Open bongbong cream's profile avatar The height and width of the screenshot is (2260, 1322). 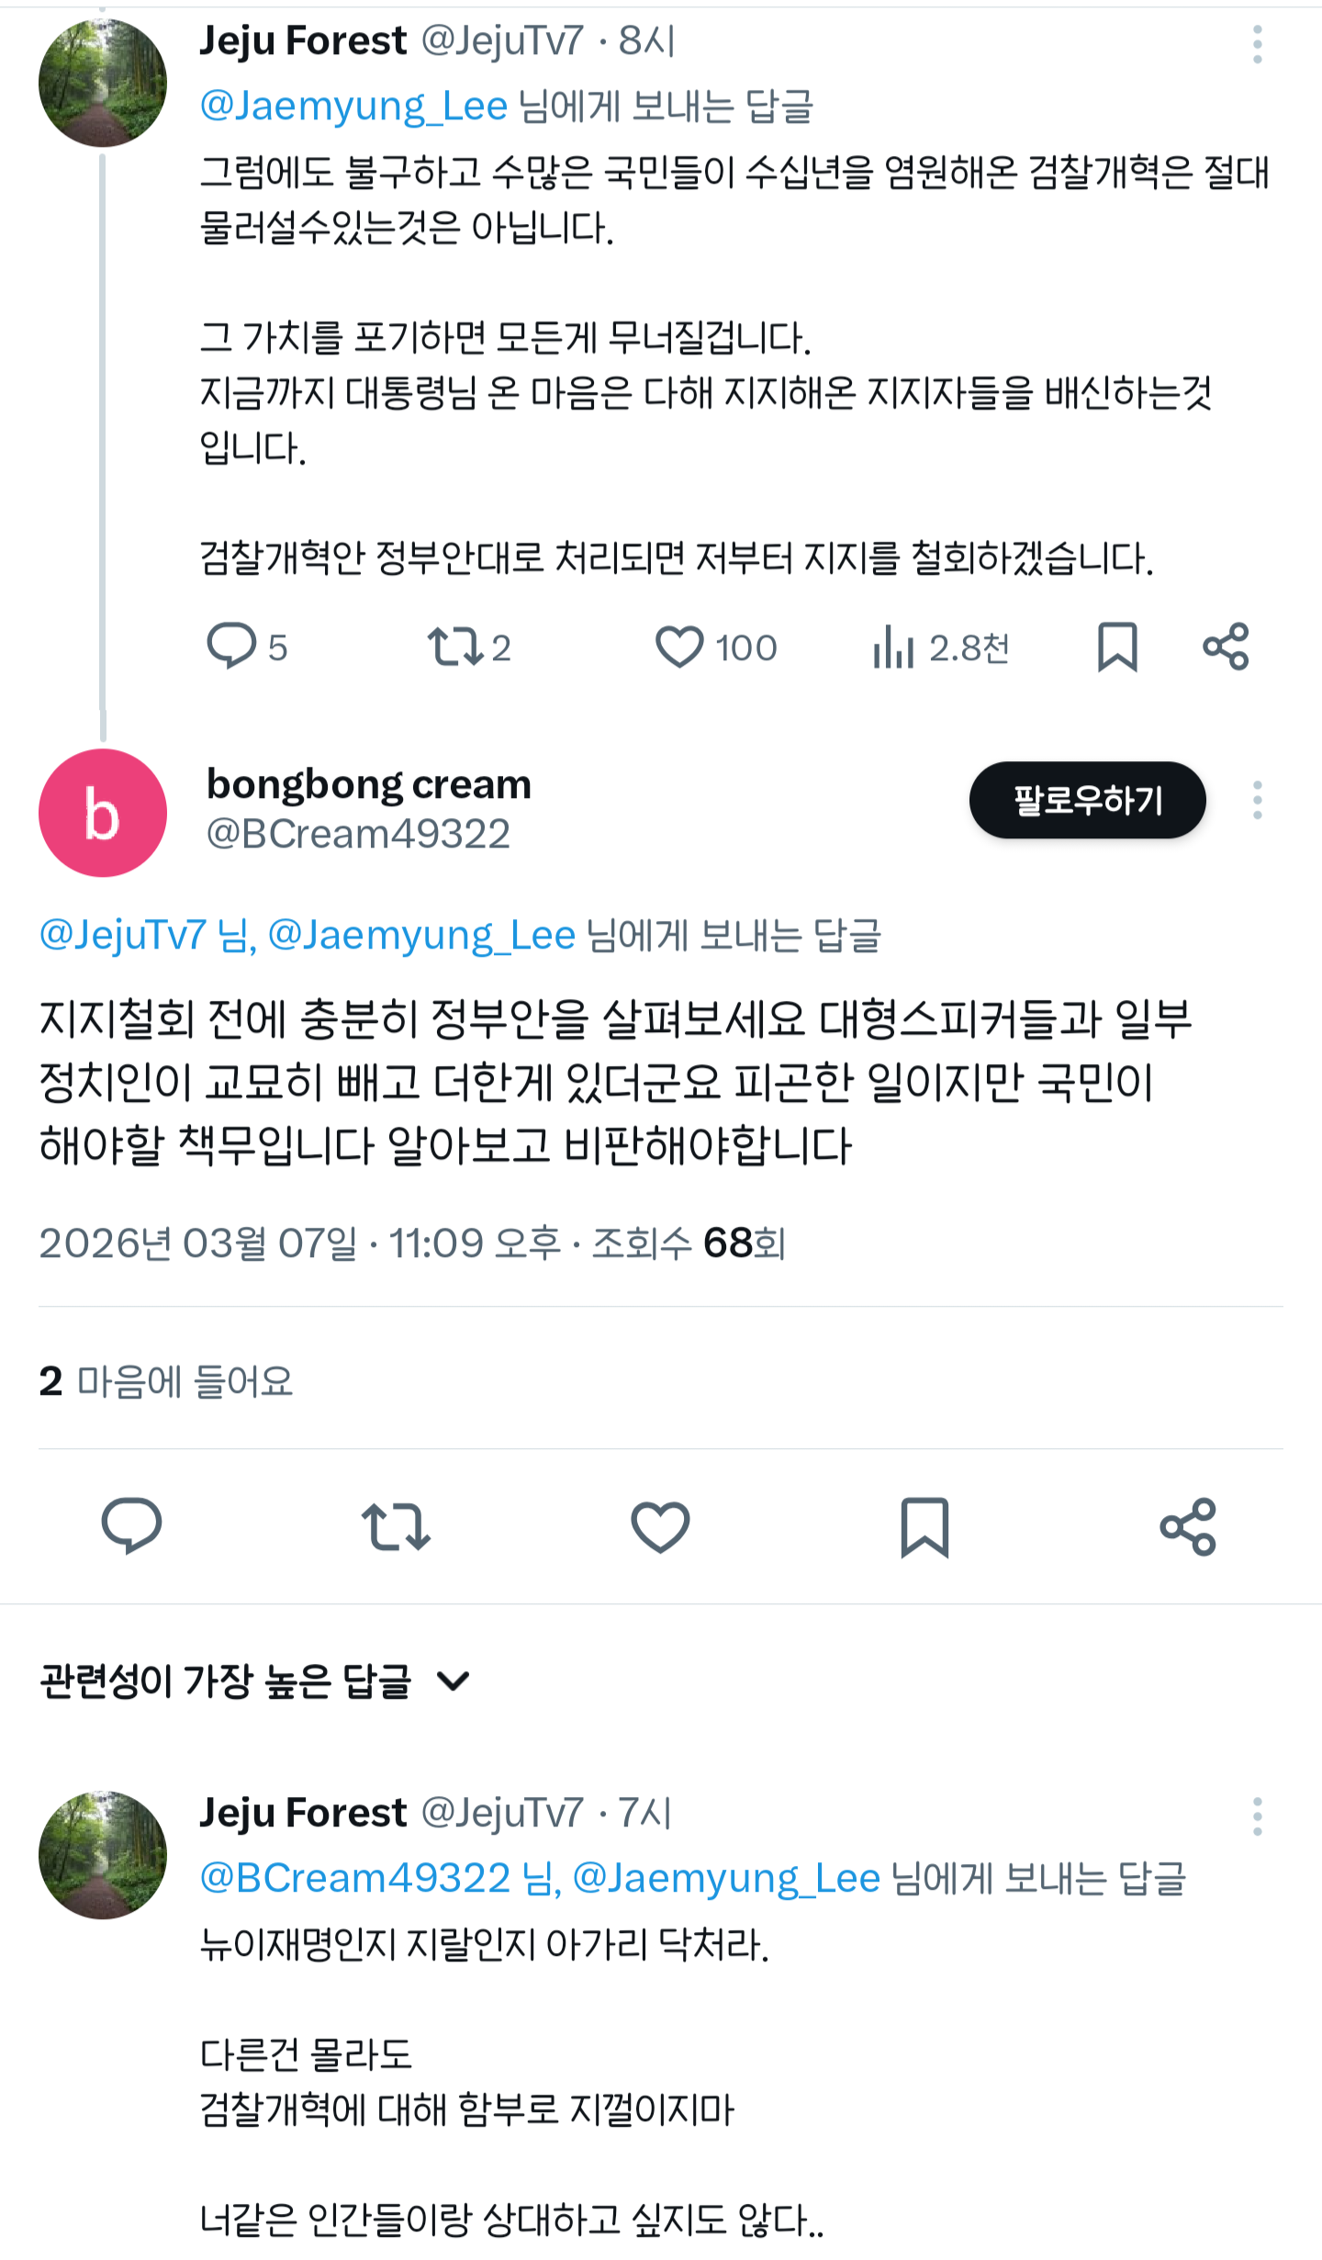[103, 813]
